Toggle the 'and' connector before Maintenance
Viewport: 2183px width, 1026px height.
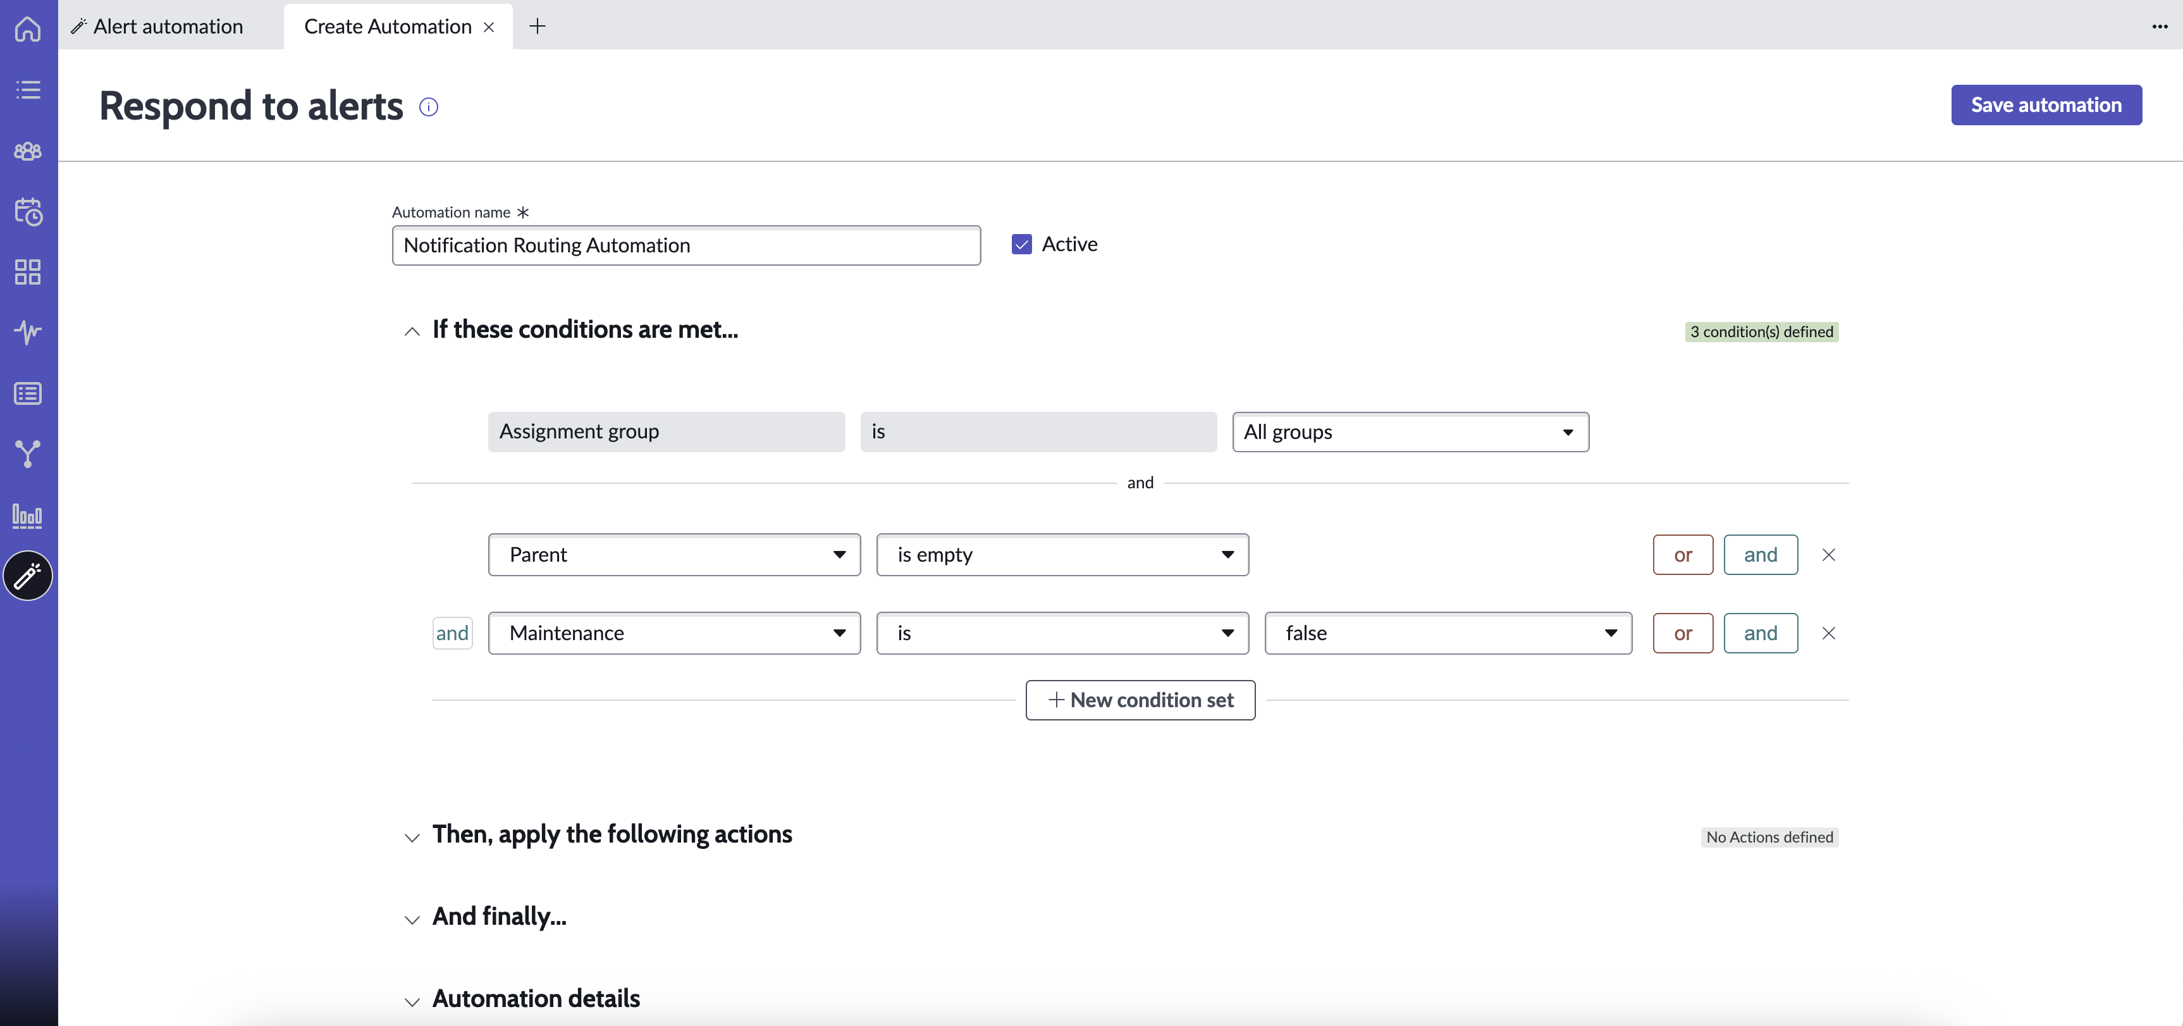tap(453, 633)
